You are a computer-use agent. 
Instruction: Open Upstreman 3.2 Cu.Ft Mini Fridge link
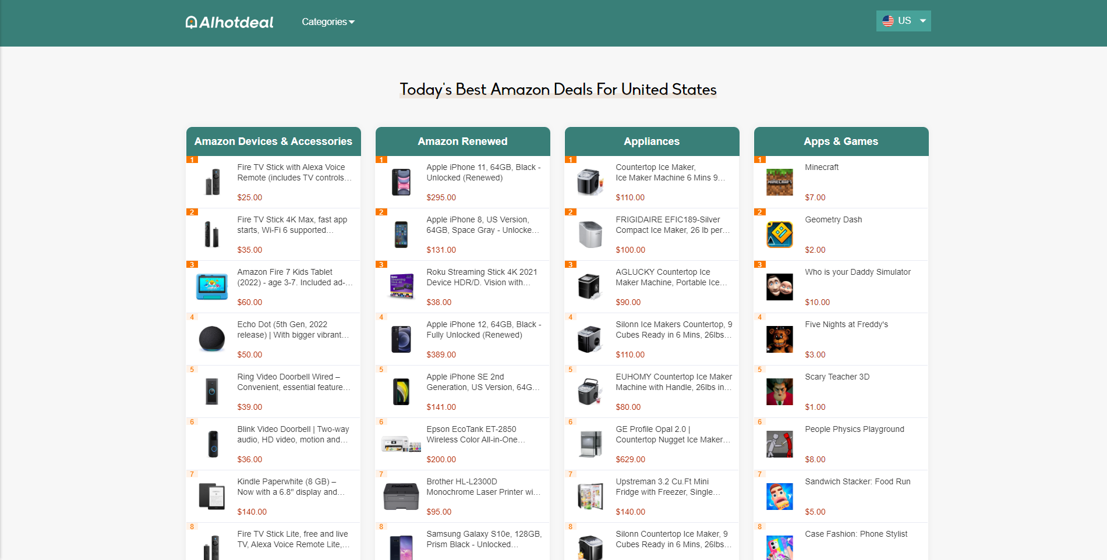click(x=668, y=487)
